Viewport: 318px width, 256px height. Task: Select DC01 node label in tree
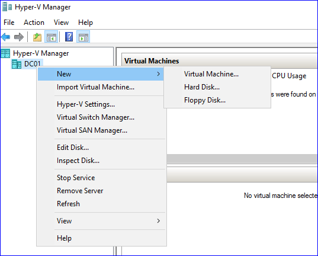click(x=33, y=64)
